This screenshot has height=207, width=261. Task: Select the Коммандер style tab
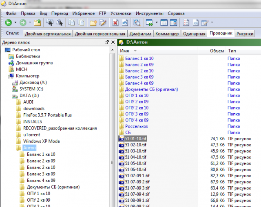[x=167, y=34]
